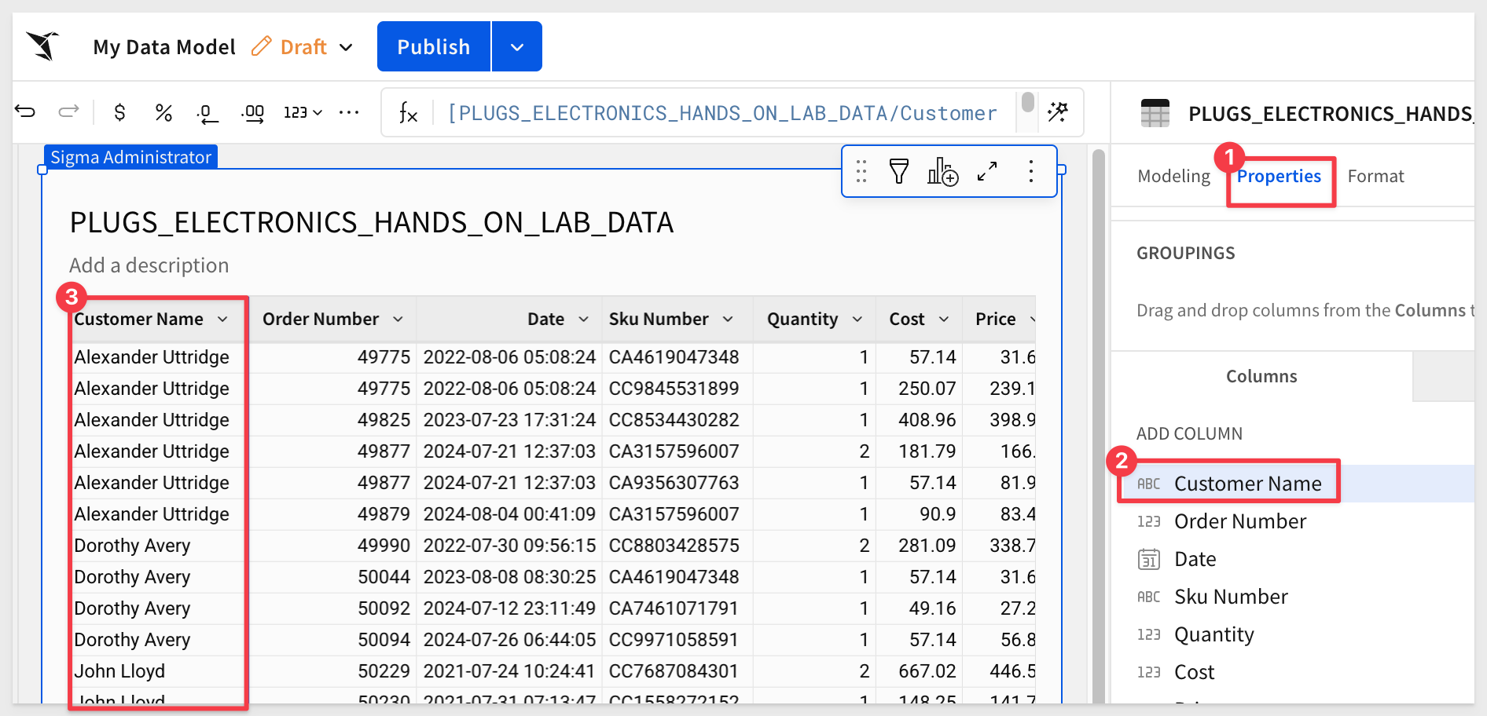Increase decimal places
The image size is (1487, 716).
coord(252,114)
